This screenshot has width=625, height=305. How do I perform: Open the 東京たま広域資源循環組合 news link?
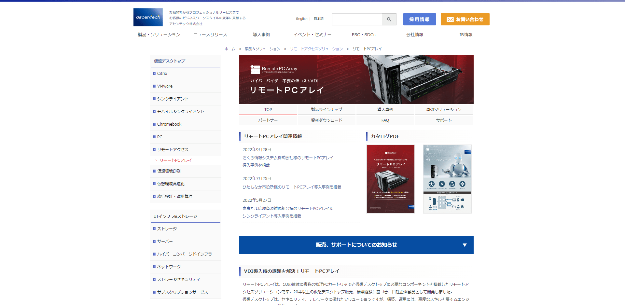[287, 212]
